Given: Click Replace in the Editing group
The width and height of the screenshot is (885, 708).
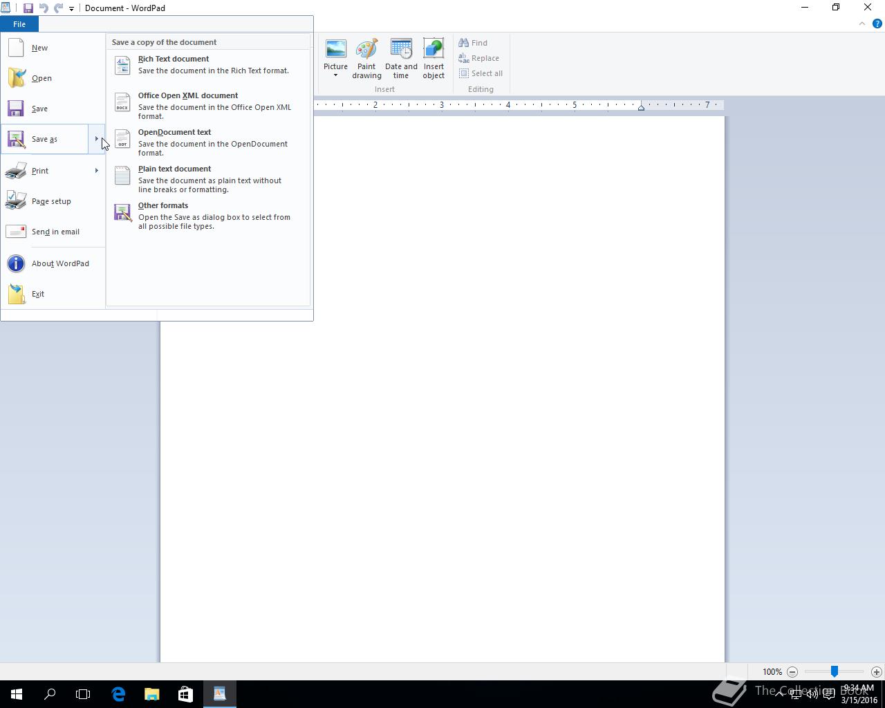Looking at the screenshot, I should pyautogui.click(x=479, y=58).
